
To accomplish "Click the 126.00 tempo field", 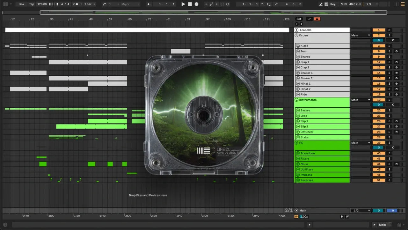I will coord(41,4).
